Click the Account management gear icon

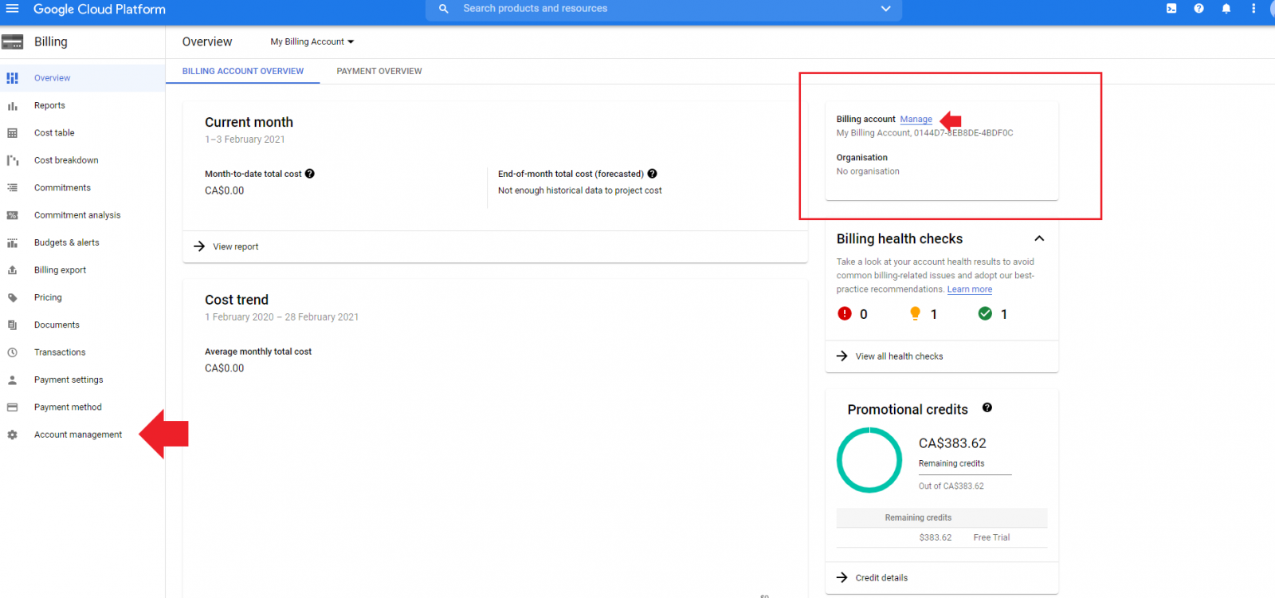point(13,435)
